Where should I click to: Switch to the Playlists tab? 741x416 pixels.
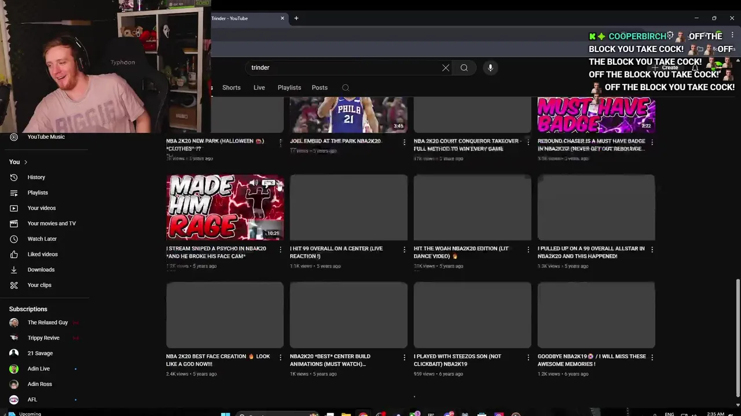(x=289, y=88)
